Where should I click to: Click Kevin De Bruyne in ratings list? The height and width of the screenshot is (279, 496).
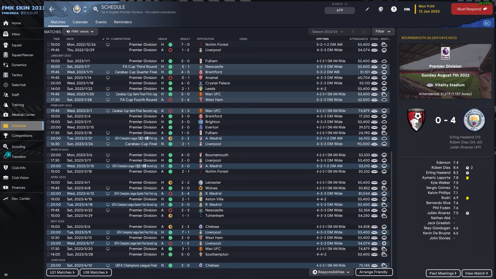pyautogui.click(x=437, y=233)
